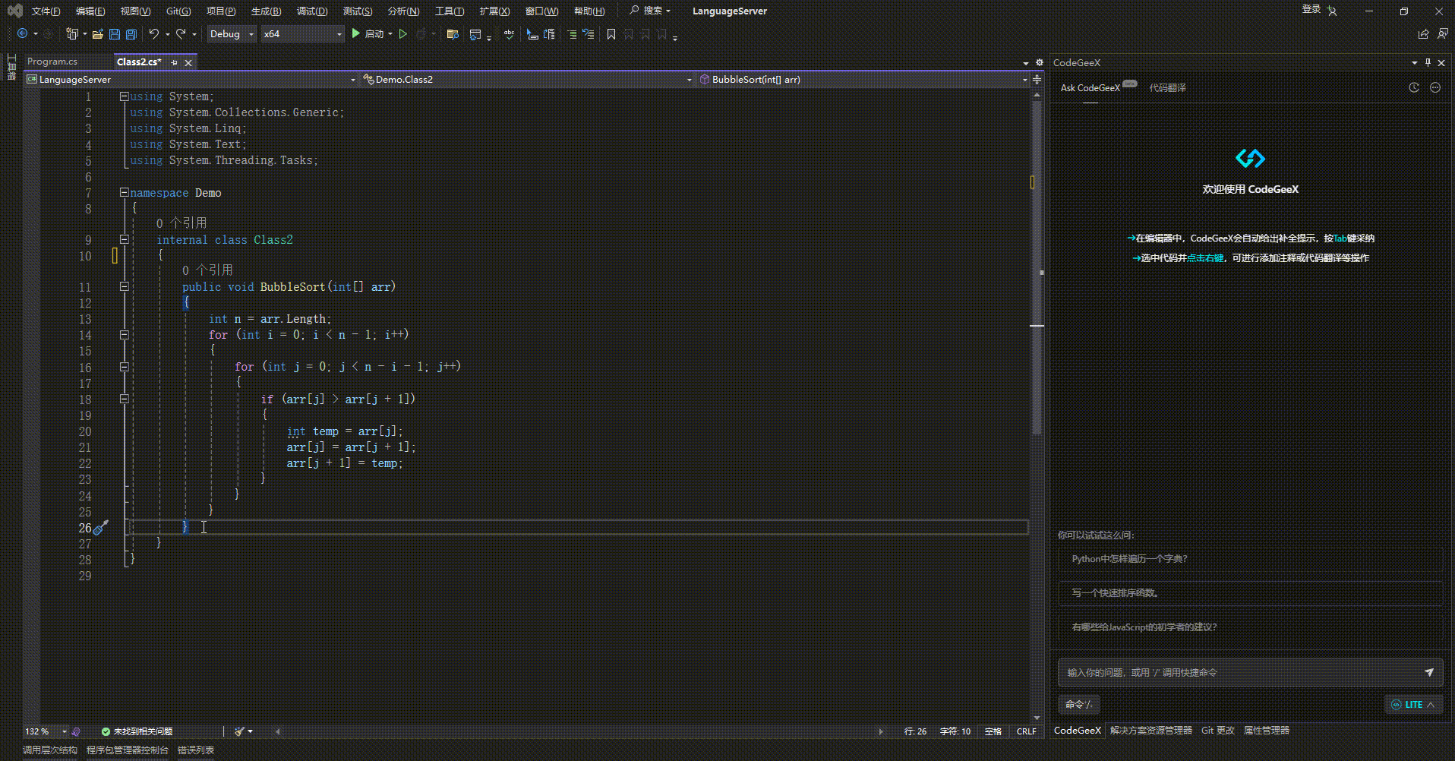Open the Debug configuration dropdown
This screenshot has width=1455, height=761.
click(231, 33)
